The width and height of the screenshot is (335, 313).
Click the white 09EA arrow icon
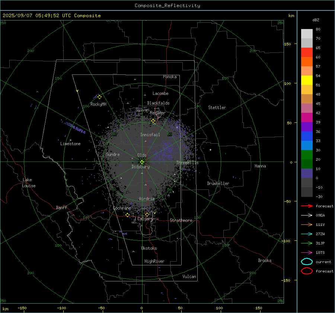click(307, 215)
